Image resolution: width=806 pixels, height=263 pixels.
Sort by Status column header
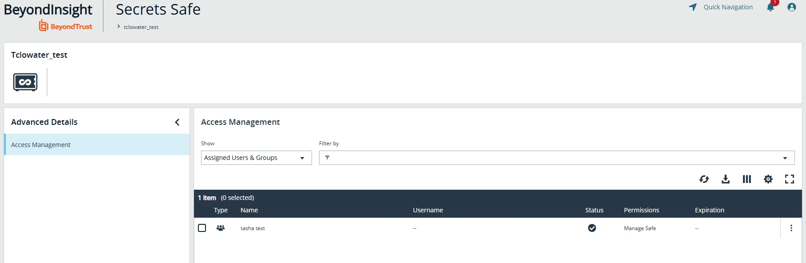[594, 210]
